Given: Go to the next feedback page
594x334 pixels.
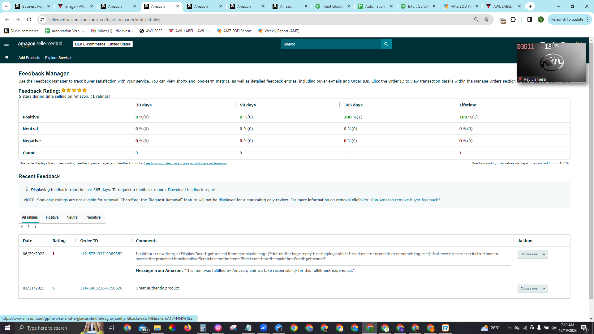Looking at the screenshot, I should pyautogui.click(x=35, y=227).
